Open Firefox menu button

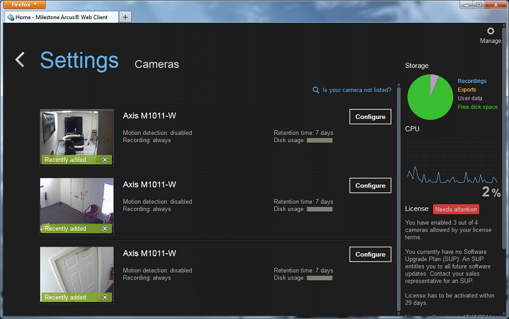(x=25, y=5)
